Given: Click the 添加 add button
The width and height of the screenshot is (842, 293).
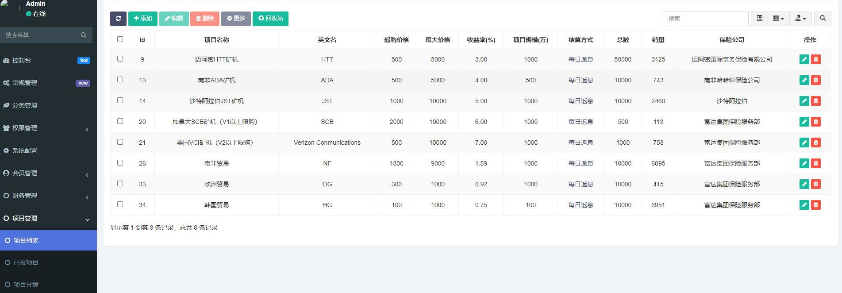Looking at the screenshot, I should [142, 19].
